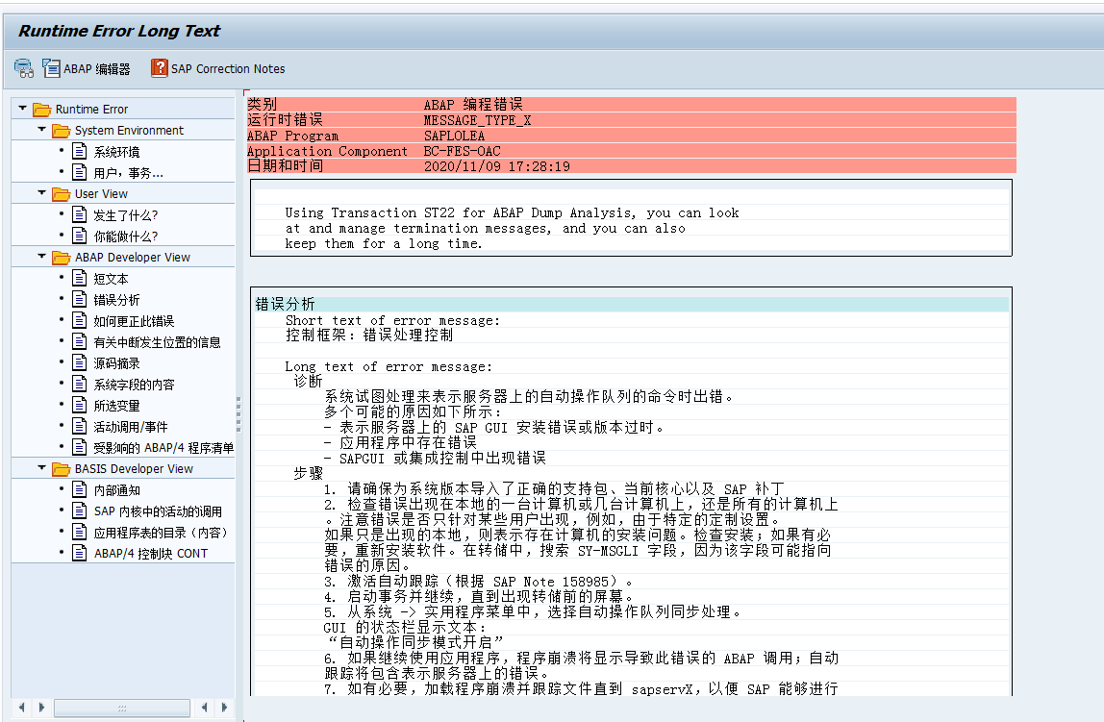The height and width of the screenshot is (722, 1104).
Task: Click the document icon beside 应用程序表的目录
Action: pos(80,532)
